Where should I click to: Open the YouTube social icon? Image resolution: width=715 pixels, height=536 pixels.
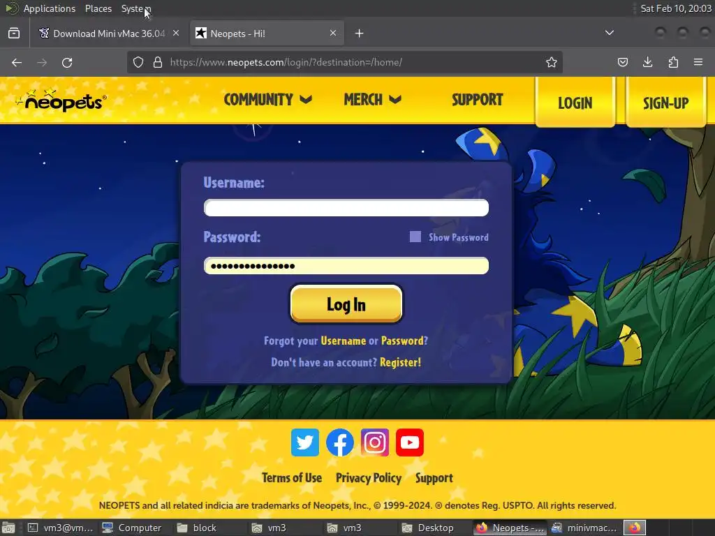(x=409, y=442)
